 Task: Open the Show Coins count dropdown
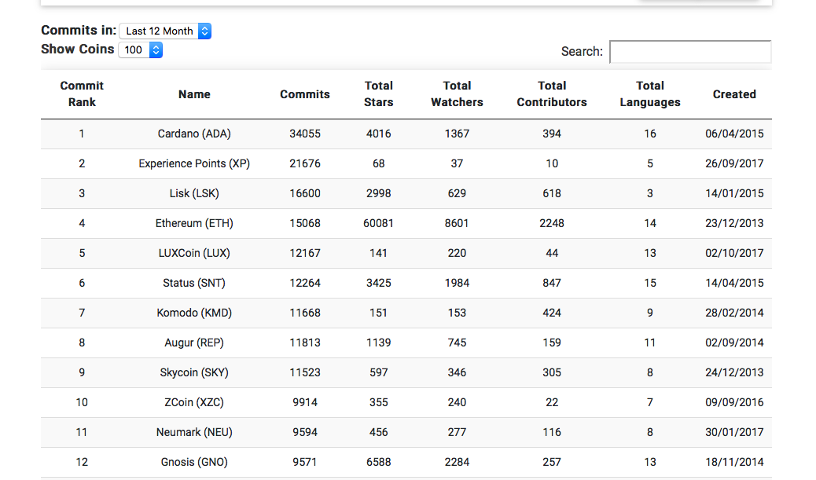(140, 50)
